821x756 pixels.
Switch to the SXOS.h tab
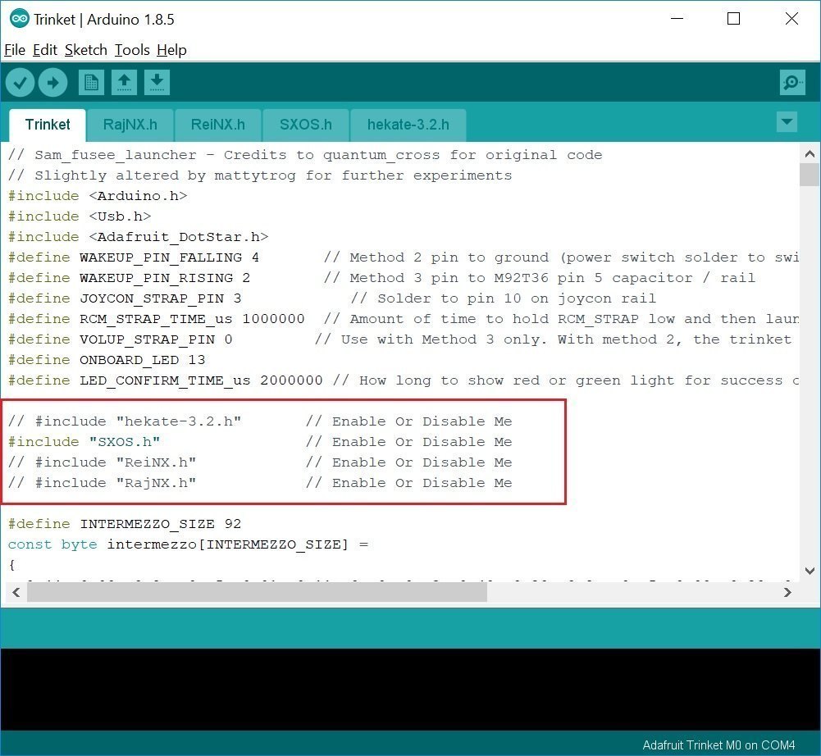[306, 125]
